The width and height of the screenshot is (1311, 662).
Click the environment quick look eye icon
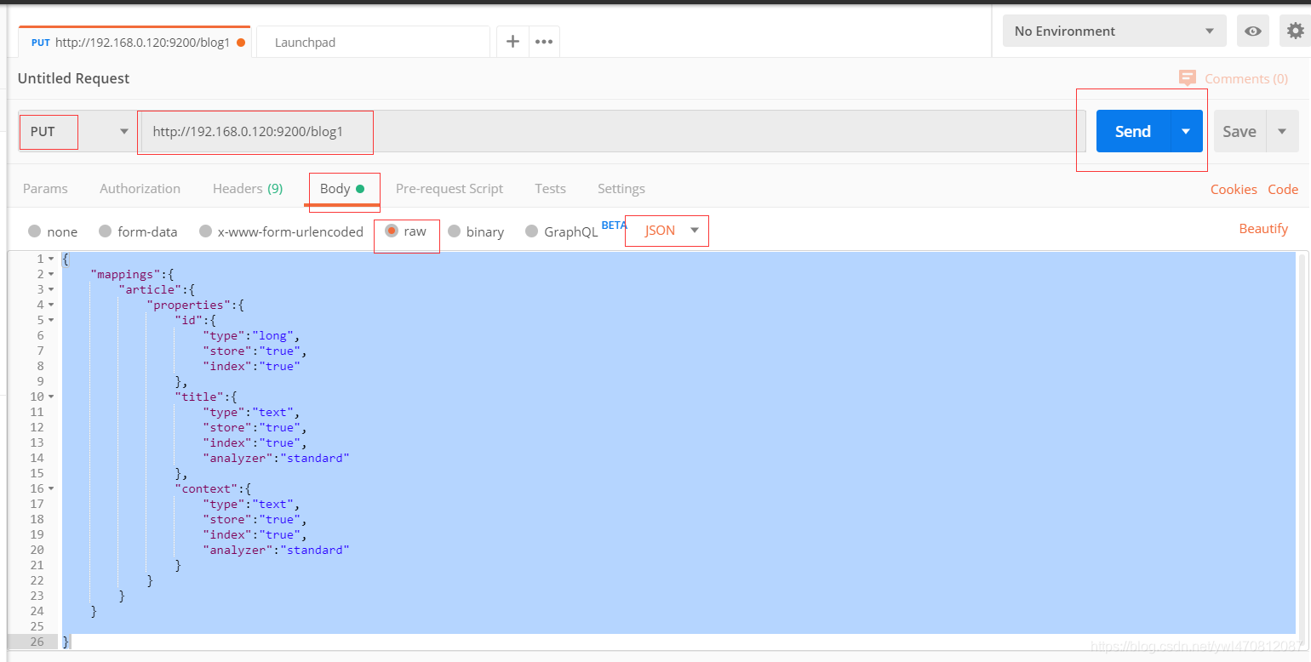[1252, 31]
